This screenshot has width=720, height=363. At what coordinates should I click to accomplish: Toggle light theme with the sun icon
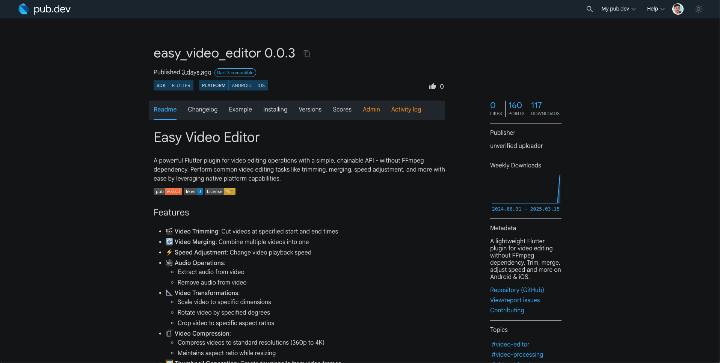(698, 9)
